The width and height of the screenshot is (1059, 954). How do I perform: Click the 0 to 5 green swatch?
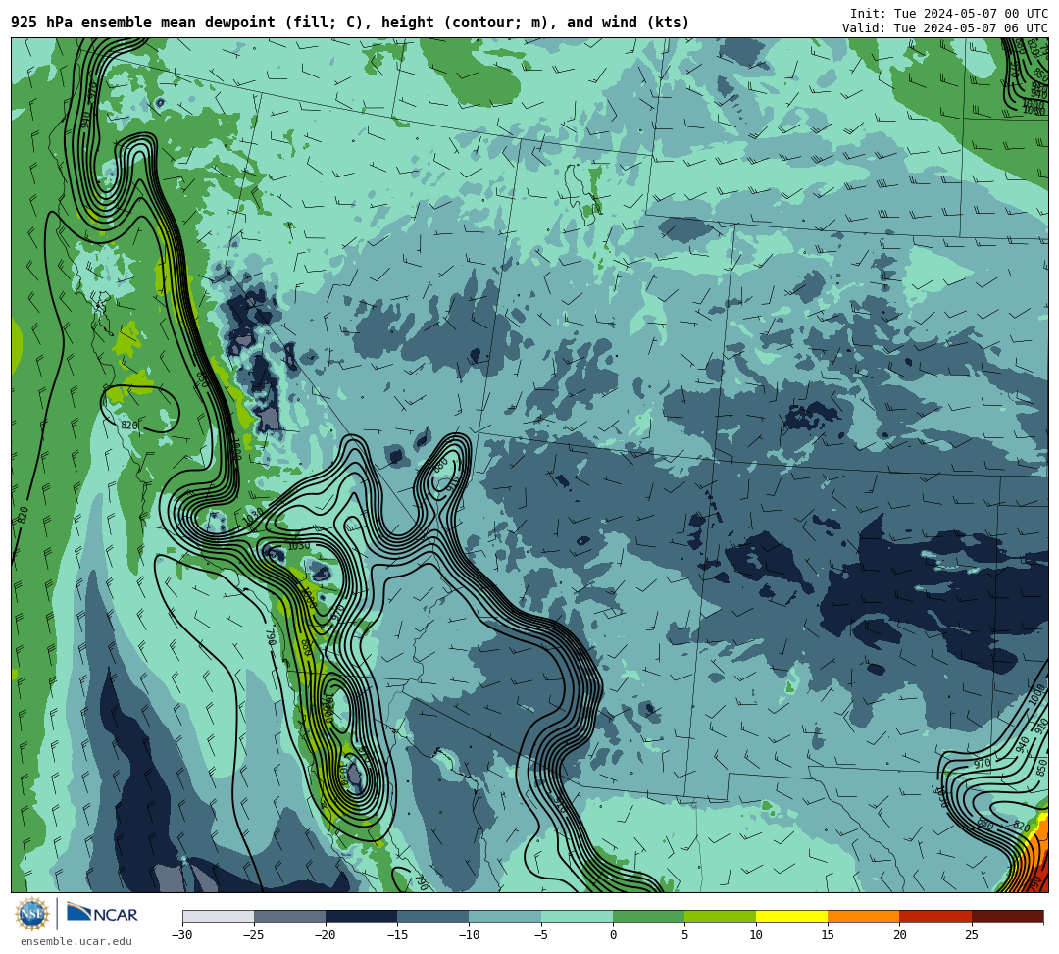click(x=648, y=916)
